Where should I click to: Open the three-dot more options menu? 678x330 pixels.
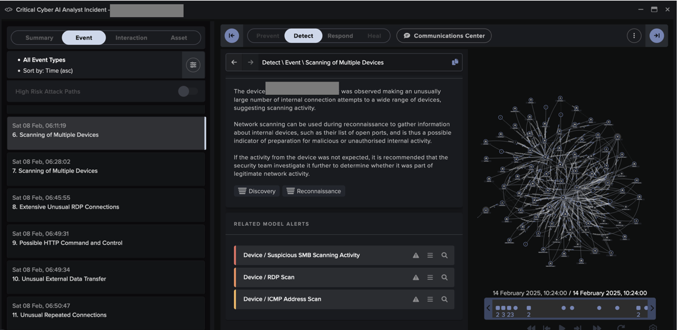pyautogui.click(x=634, y=36)
